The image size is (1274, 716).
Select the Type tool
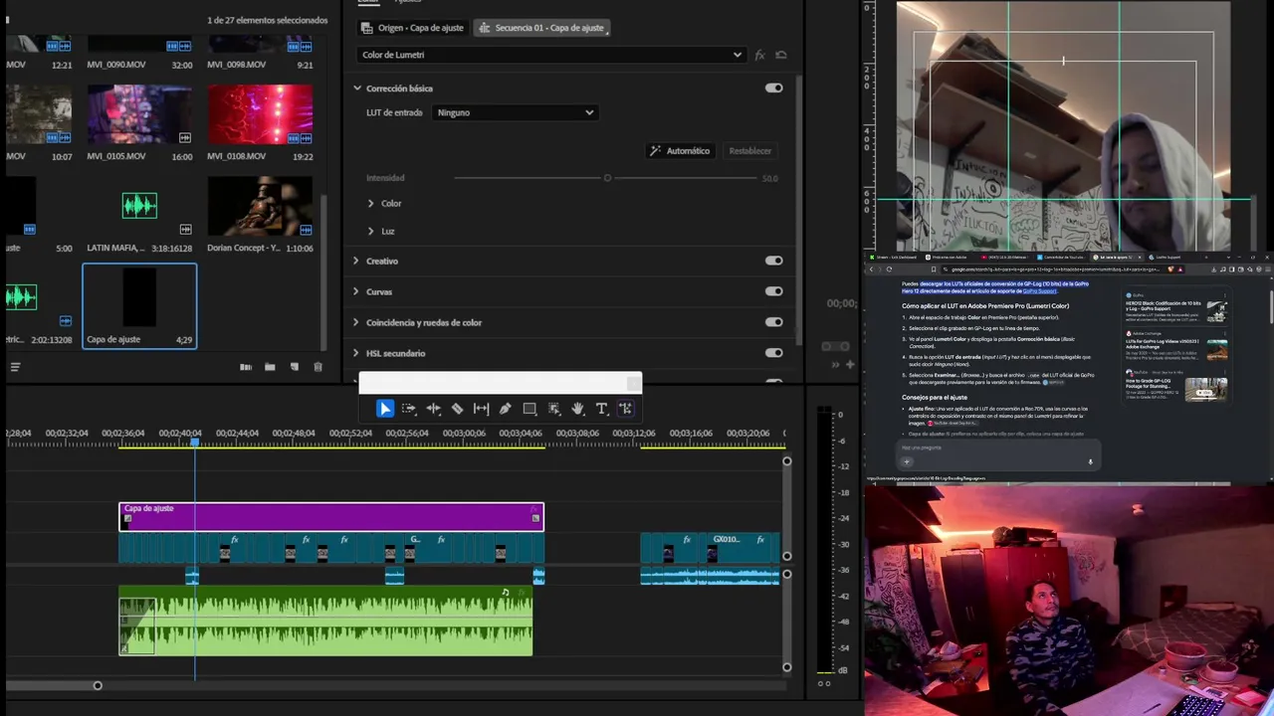pyautogui.click(x=601, y=409)
